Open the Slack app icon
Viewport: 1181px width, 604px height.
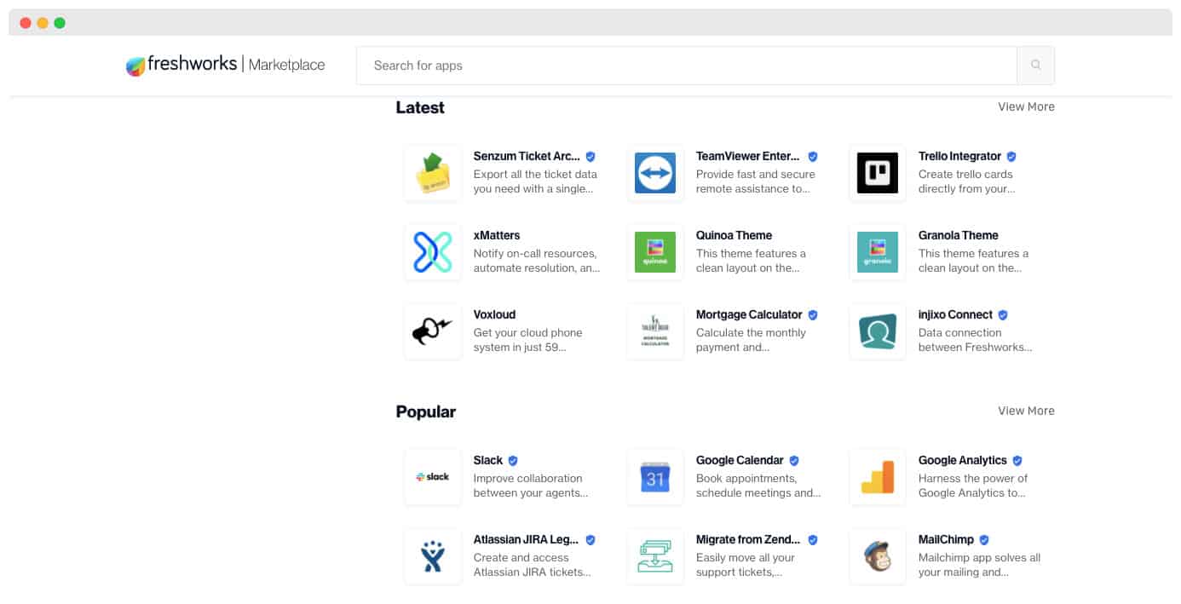click(433, 477)
